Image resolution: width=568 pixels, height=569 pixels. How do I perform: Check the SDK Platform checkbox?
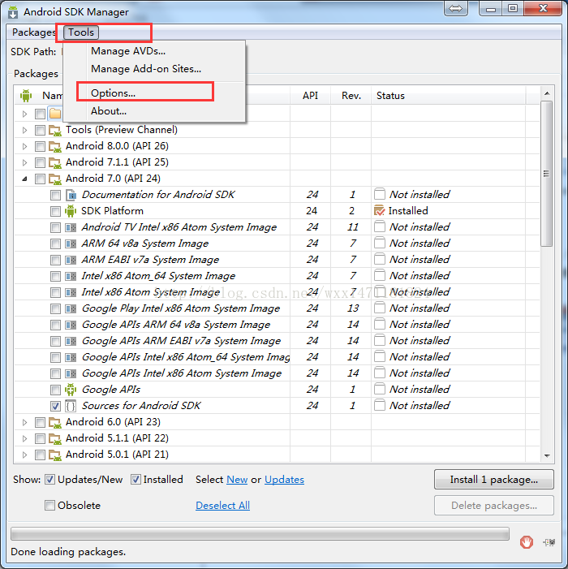click(55, 211)
